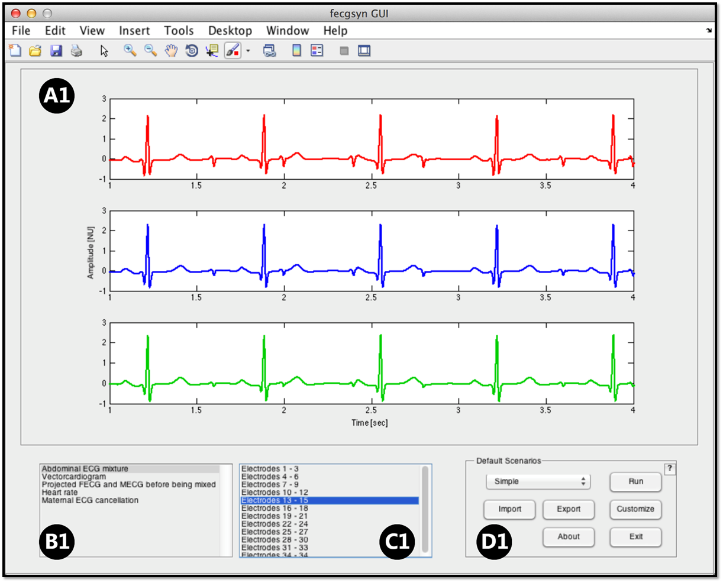Open the Insert menu
This screenshot has width=723, height=583.
pyautogui.click(x=134, y=31)
